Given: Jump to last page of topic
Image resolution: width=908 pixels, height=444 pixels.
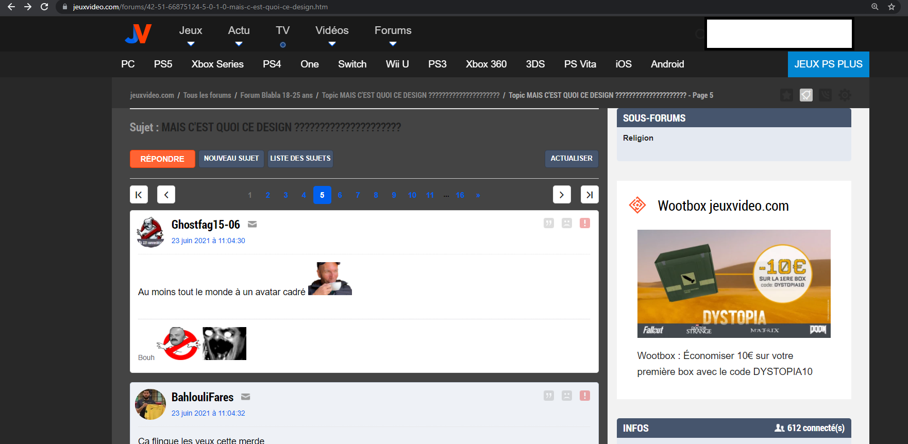Looking at the screenshot, I should click(590, 195).
